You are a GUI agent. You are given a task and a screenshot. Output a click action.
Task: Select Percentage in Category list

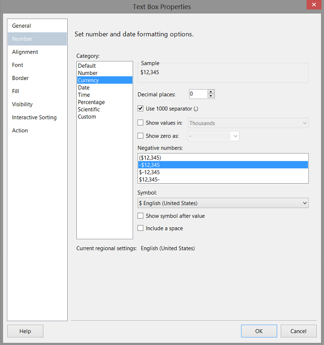(91, 102)
